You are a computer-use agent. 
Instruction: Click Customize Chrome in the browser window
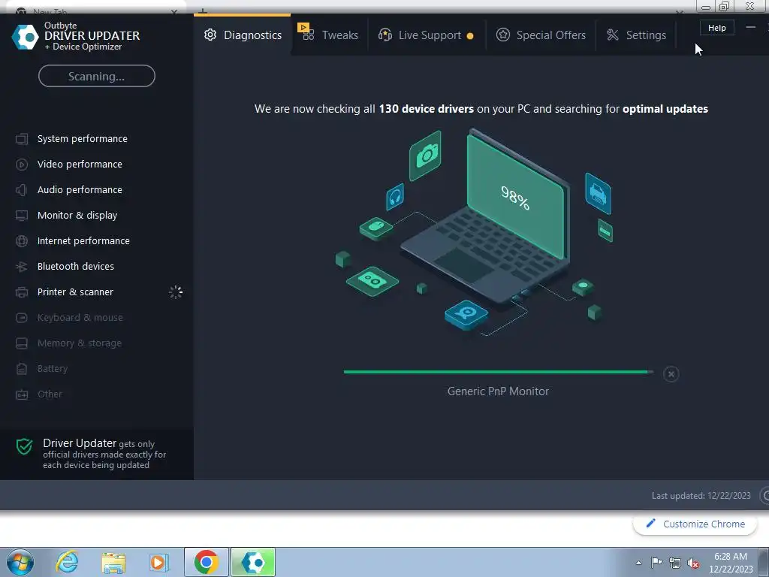click(695, 524)
